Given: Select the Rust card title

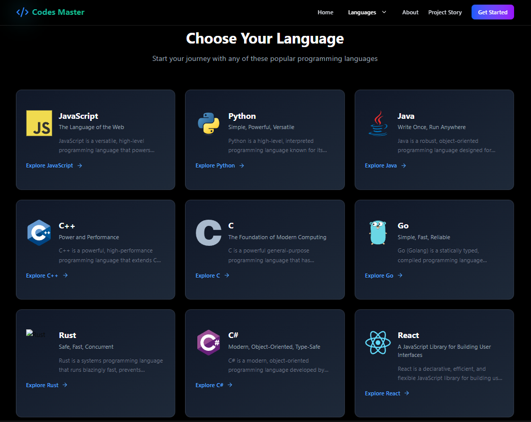Looking at the screenshot, I should pyautogui.click(x=67, y=335).
